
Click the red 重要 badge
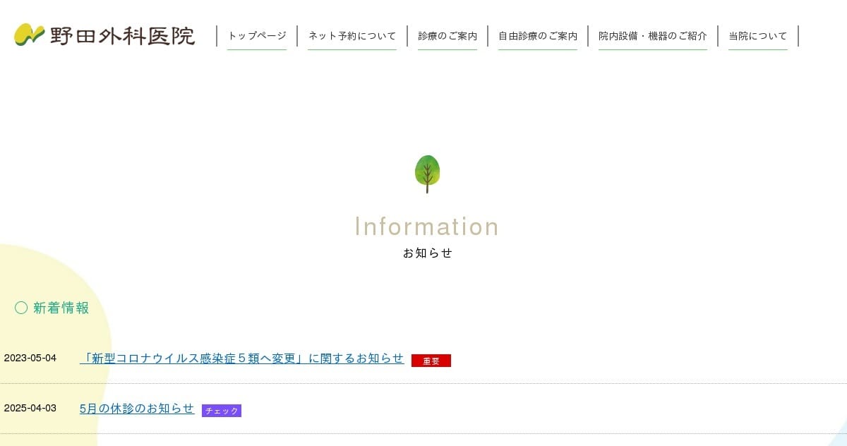coord(431,361)
